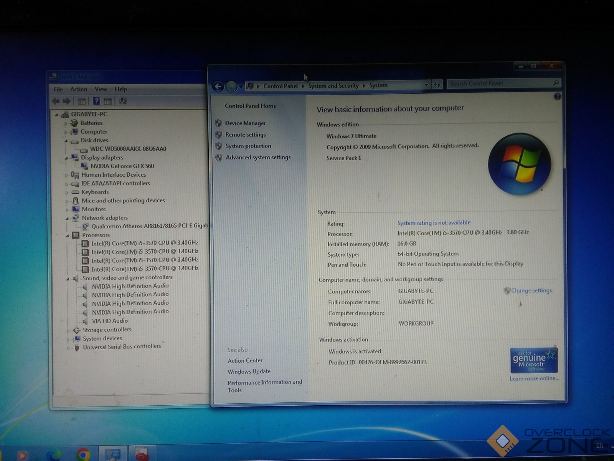Click the Back arrow in Device Manager toolbar
The width and height of the screenshot is (614, 461).
click(x=56, y=101)
